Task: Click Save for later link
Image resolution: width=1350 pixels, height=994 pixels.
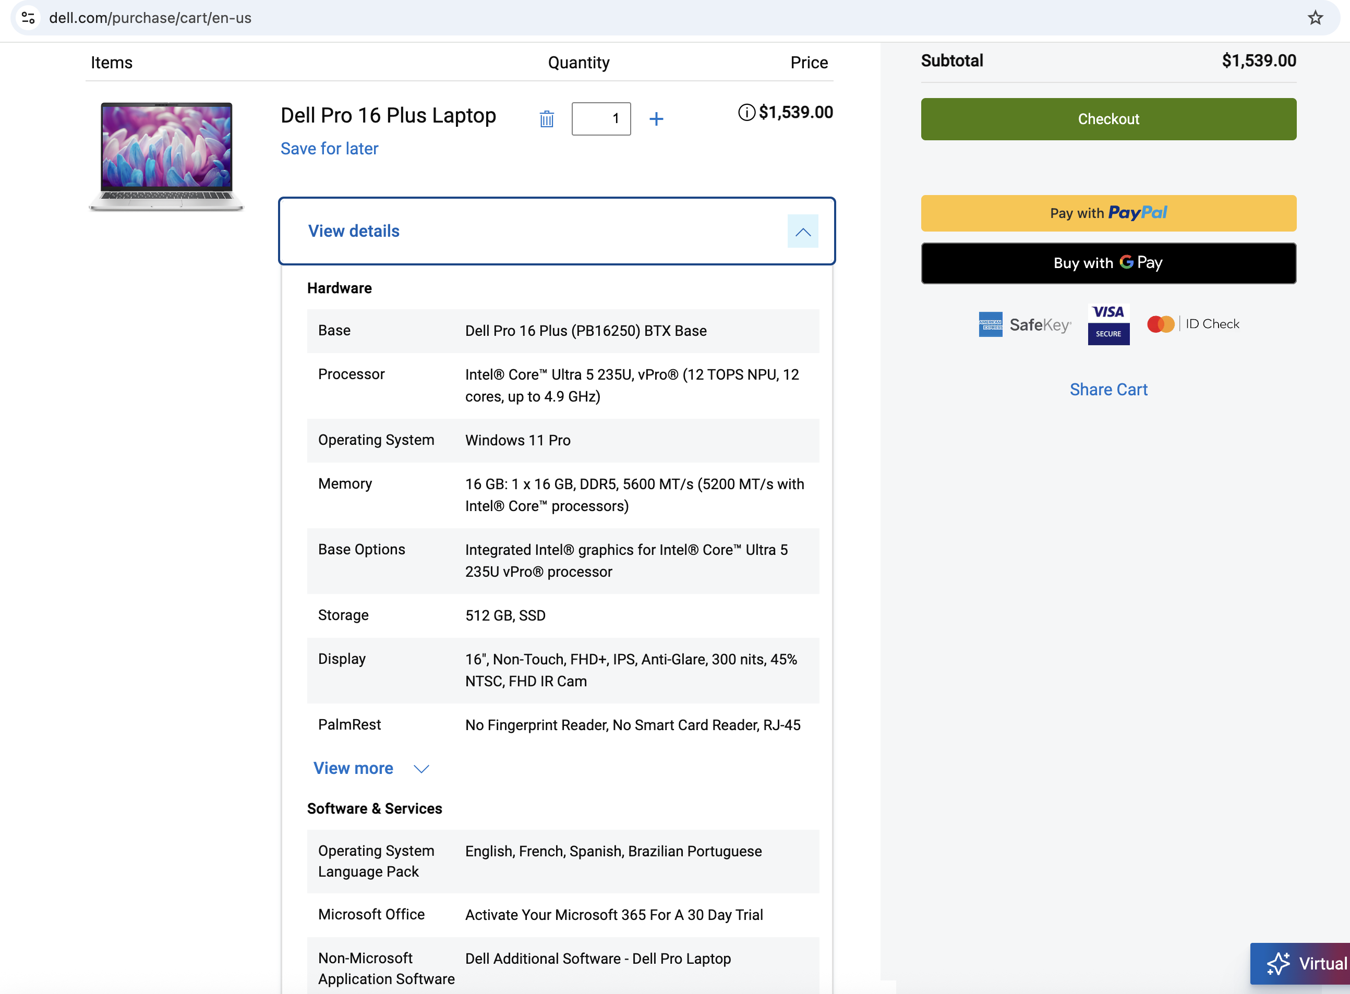Action: click(x=329, y=149)
